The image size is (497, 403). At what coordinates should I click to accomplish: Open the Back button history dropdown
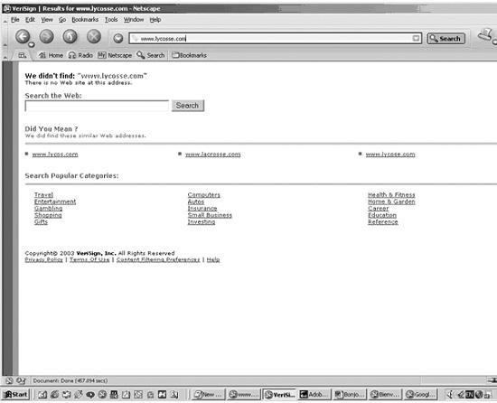point(31,44)
